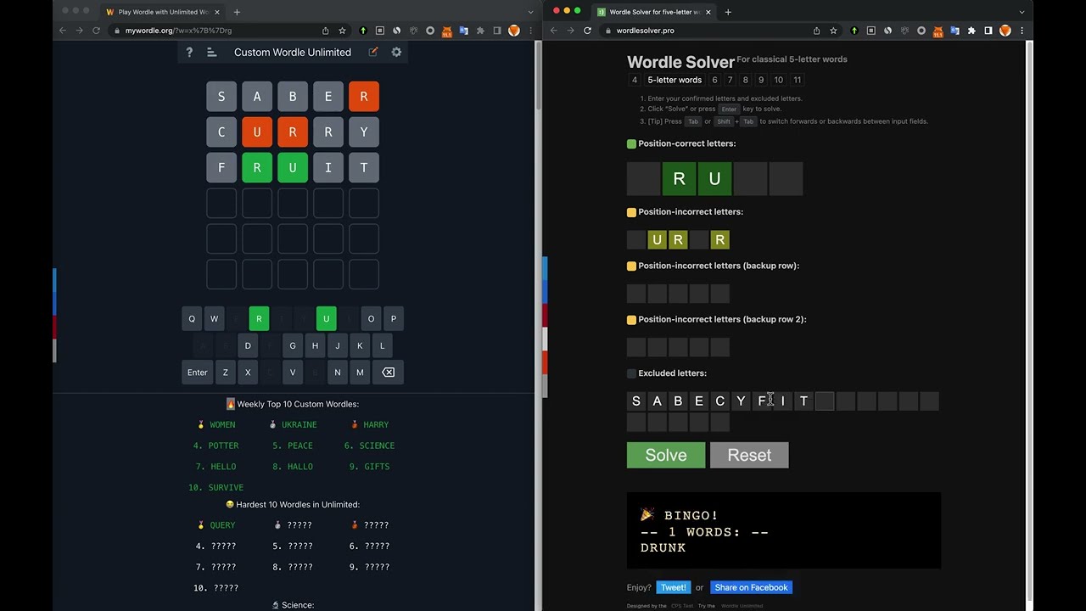Click the S excluded letter box

[636, 401]
